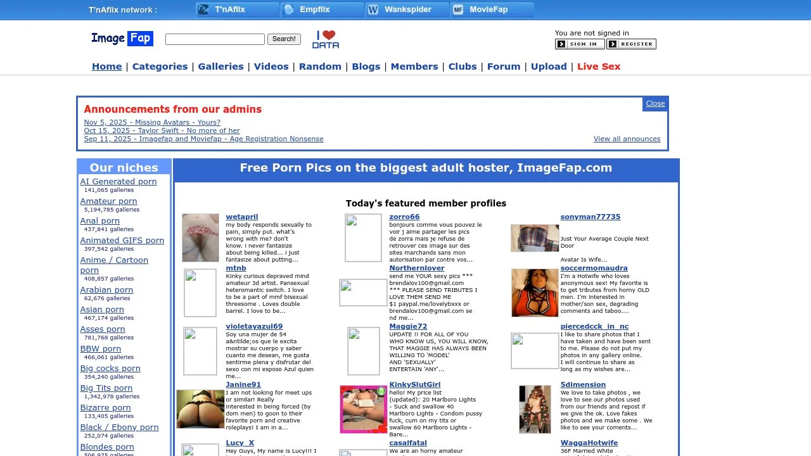Close the admin announcements panel
The image size is (811, 456).
tap(655, 103)
